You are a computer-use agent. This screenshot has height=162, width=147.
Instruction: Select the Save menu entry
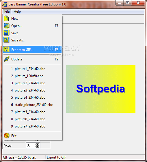(32, 33)
